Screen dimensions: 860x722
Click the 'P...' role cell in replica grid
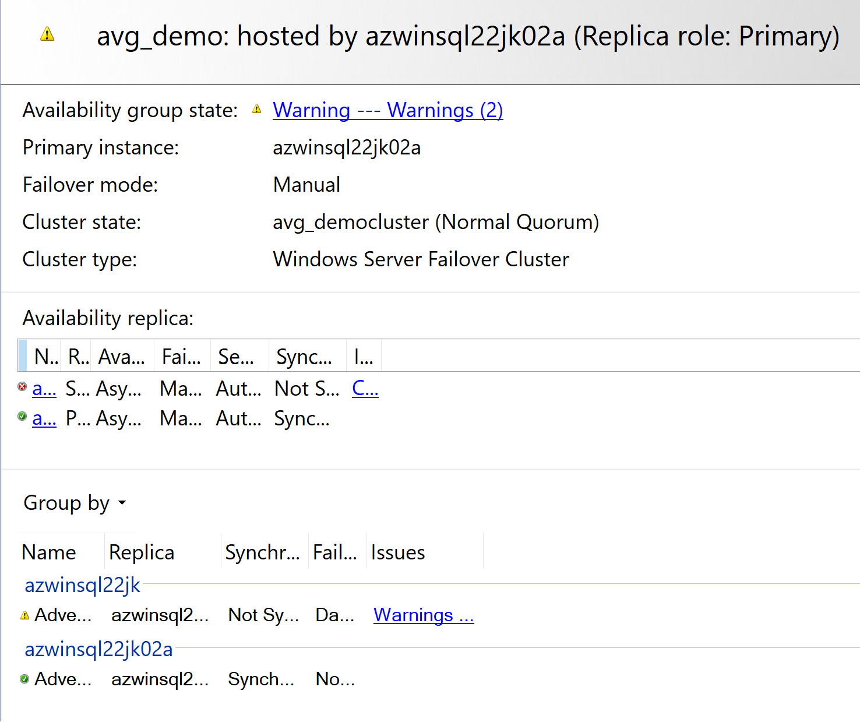77,418
